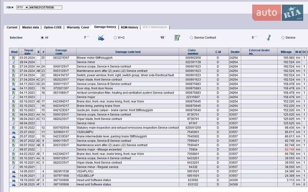Click kind icon for Blower motor row
The width and height of the screenshot is (308, 192).
pos(14,58)
